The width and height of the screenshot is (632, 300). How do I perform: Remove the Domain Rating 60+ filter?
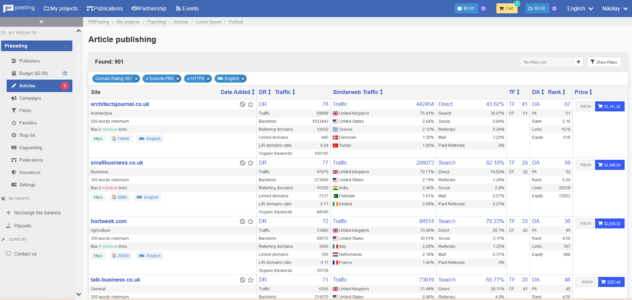pyautogui.click(x=136, y=79)
